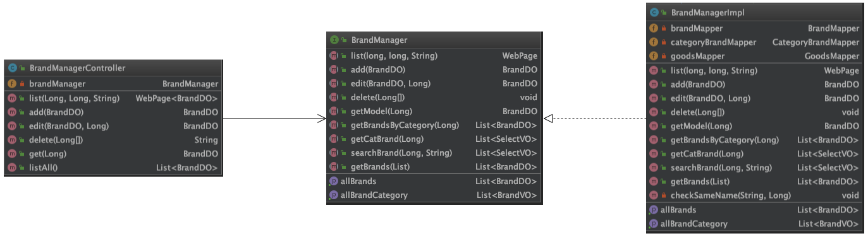Viewport: 868px width, 237px height.
Task: Click getModel(Long) method icon in BrandManager interface
Action: coord(334,112)
